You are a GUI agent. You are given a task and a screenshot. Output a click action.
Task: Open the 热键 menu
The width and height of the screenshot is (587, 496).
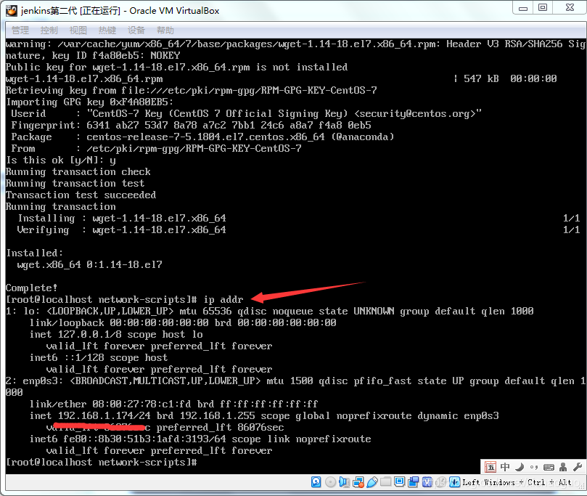107,31
